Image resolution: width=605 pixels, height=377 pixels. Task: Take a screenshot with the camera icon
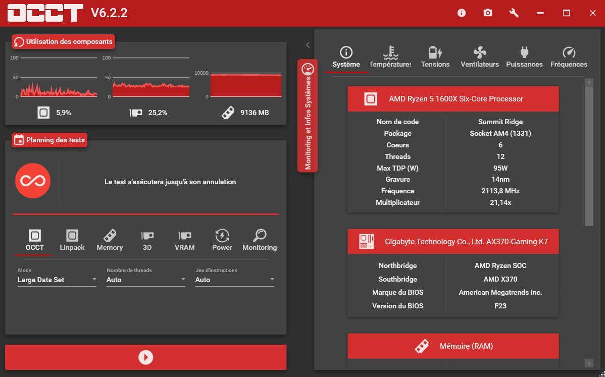pyautogui.click(x=487, y=13)
